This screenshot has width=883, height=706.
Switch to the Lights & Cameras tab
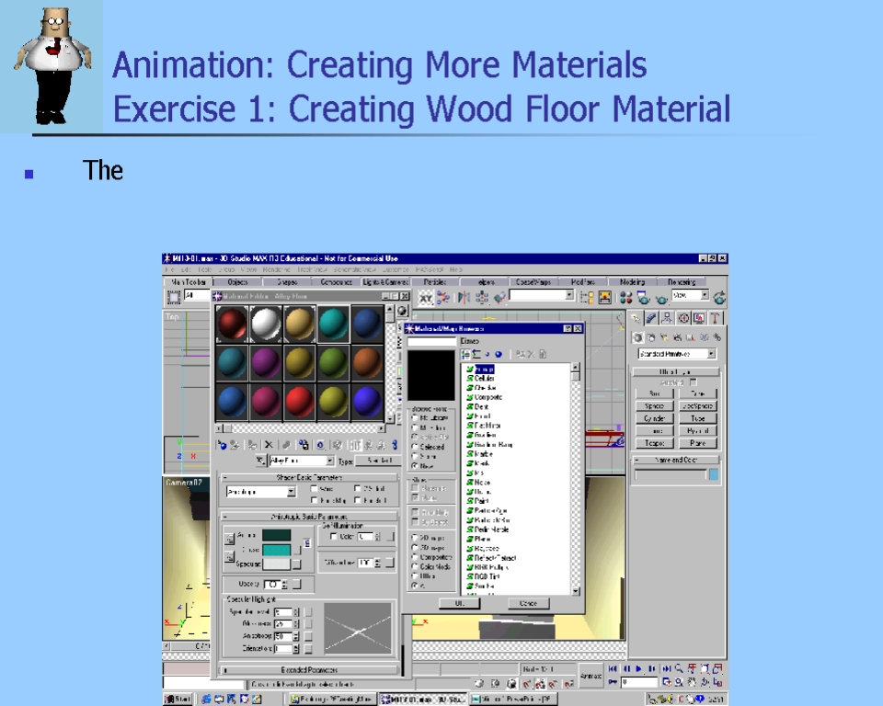385,282
